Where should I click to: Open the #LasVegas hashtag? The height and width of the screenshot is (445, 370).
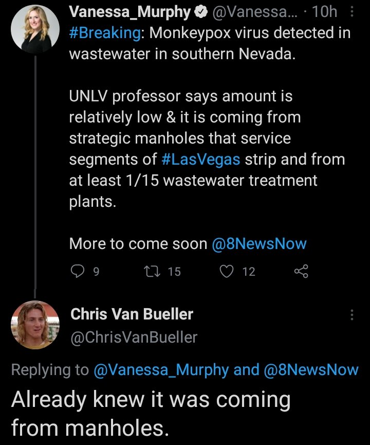tap(200, 159)
